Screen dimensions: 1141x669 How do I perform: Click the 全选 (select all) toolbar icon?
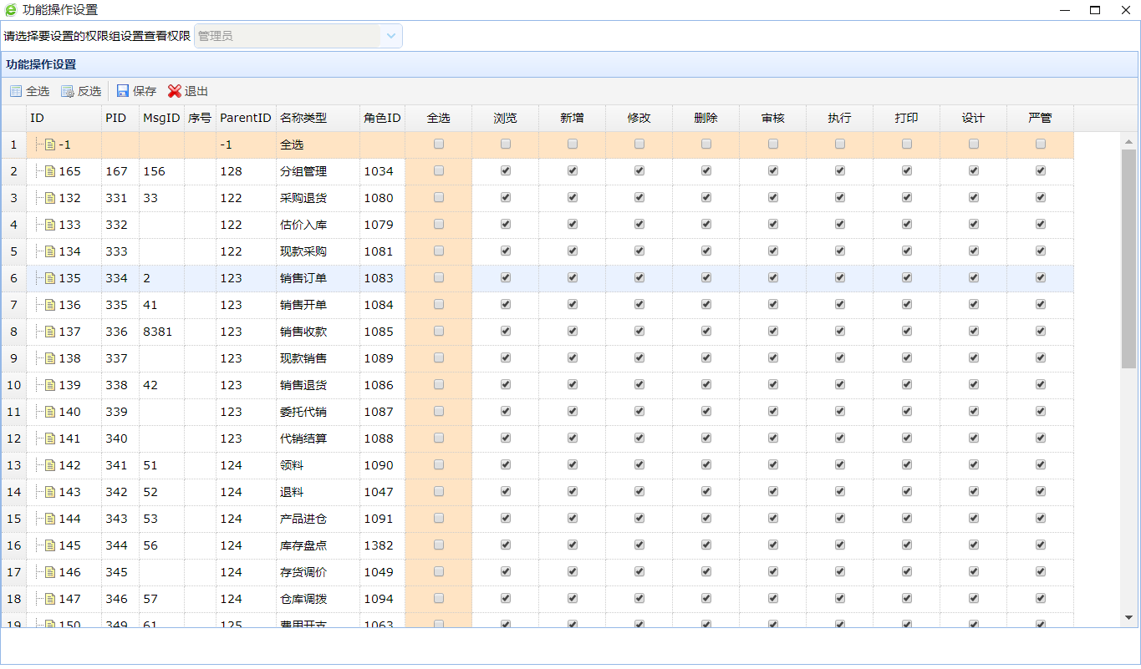[x=16, y=91]
